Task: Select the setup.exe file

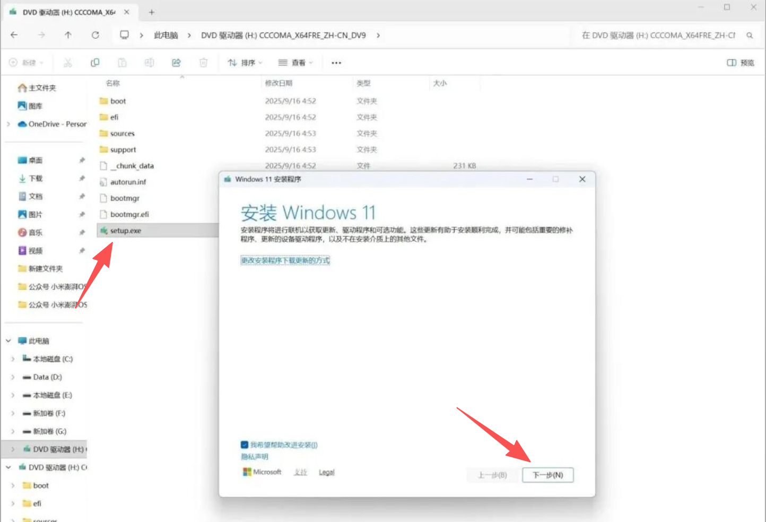Action: [125, 231]
